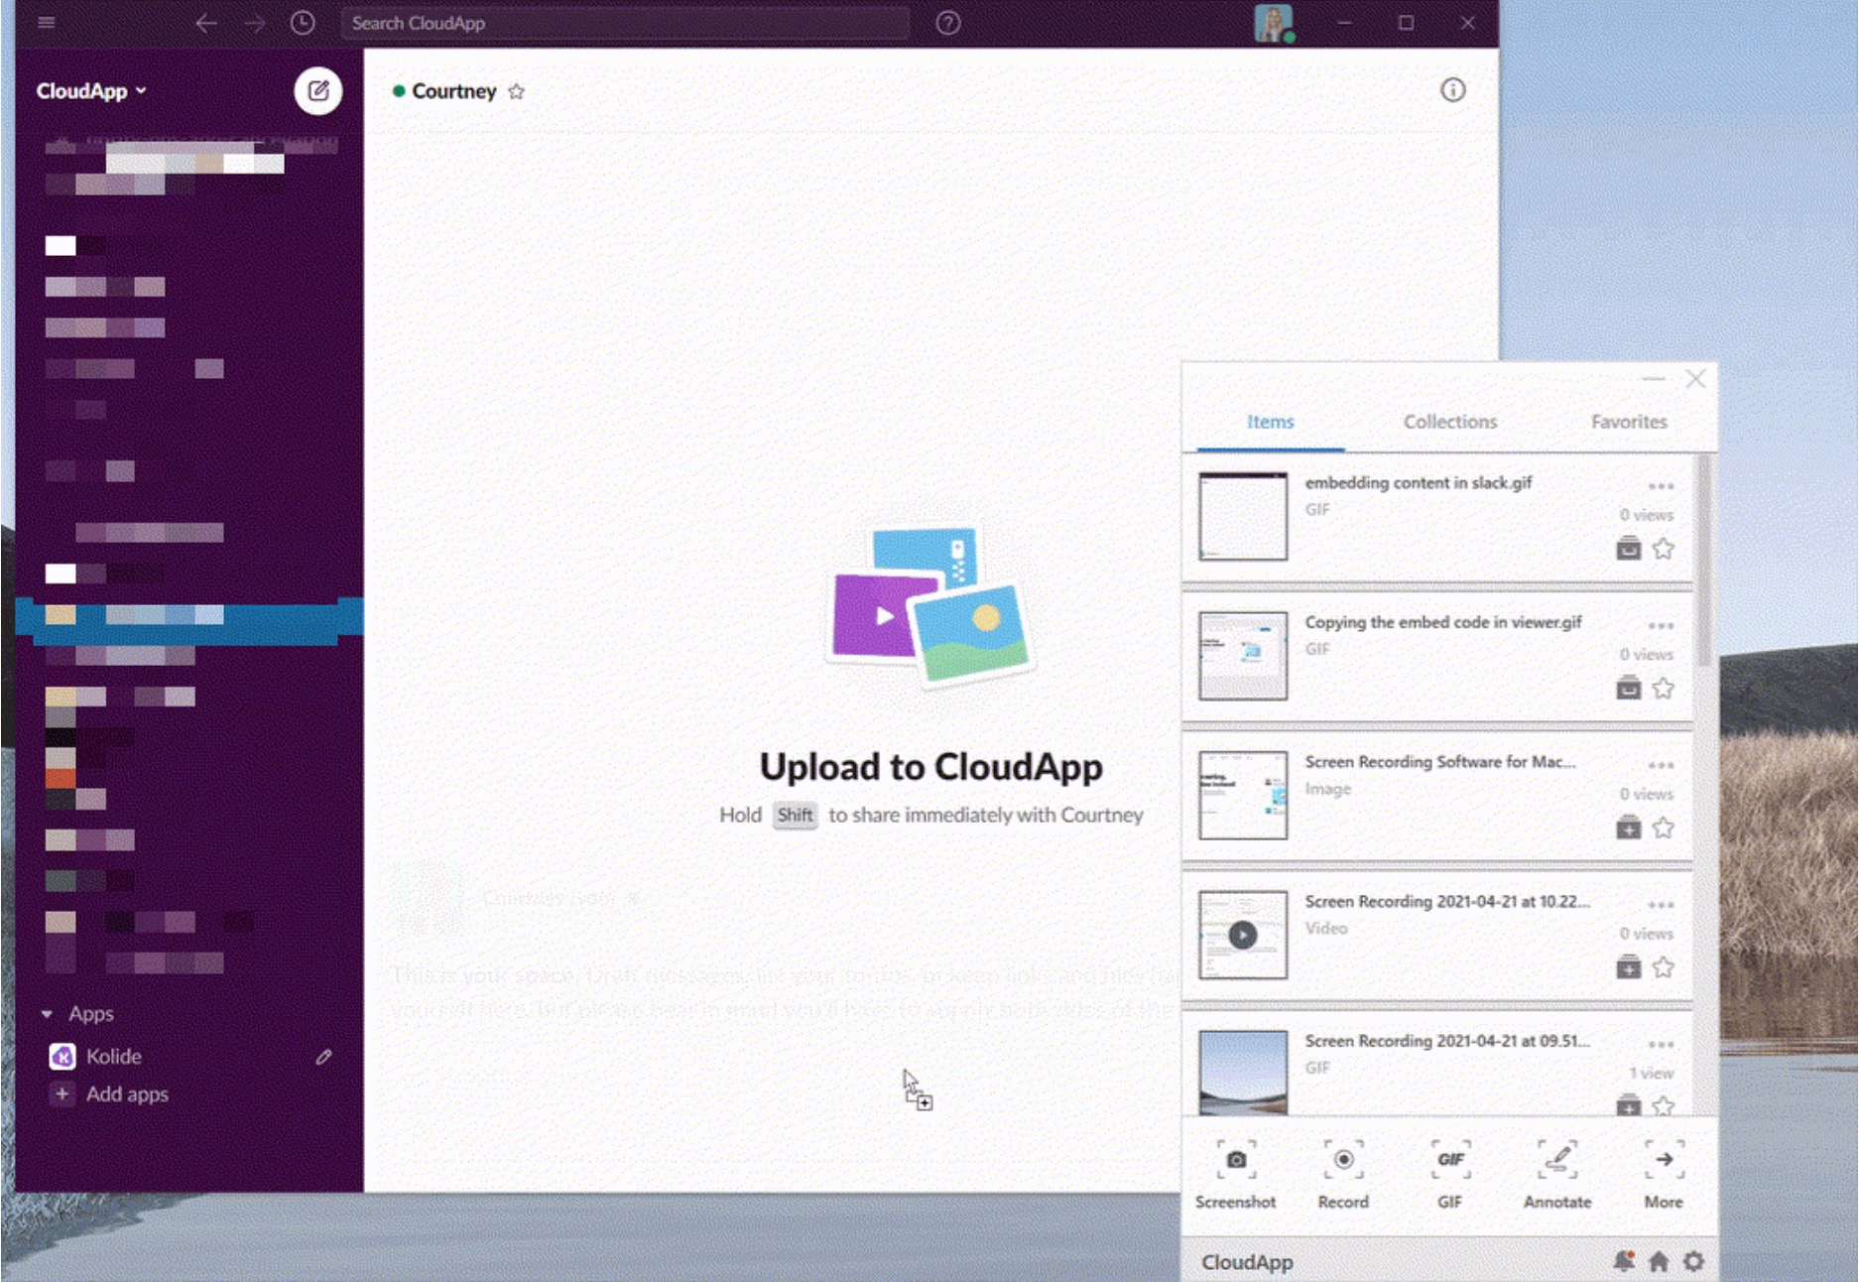Go forward with the right arrow

point(254,23)
